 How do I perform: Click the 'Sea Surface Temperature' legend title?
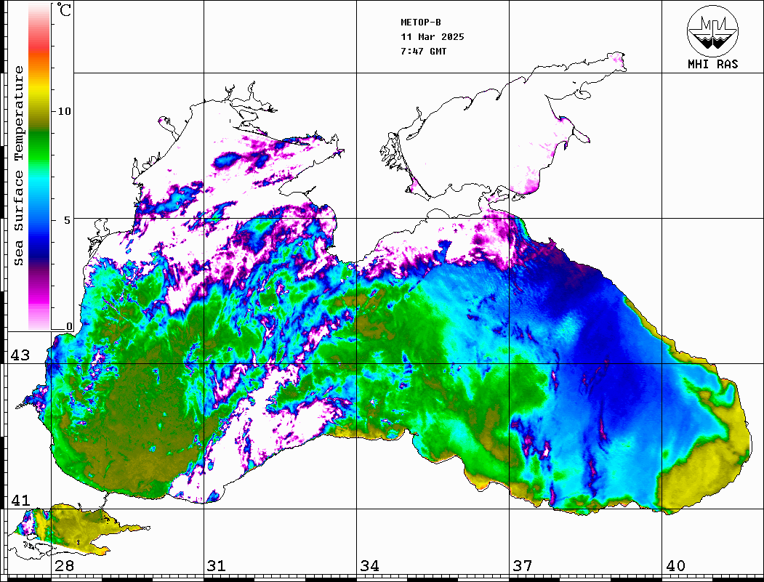pyautogui.click(x=18, y=166)
